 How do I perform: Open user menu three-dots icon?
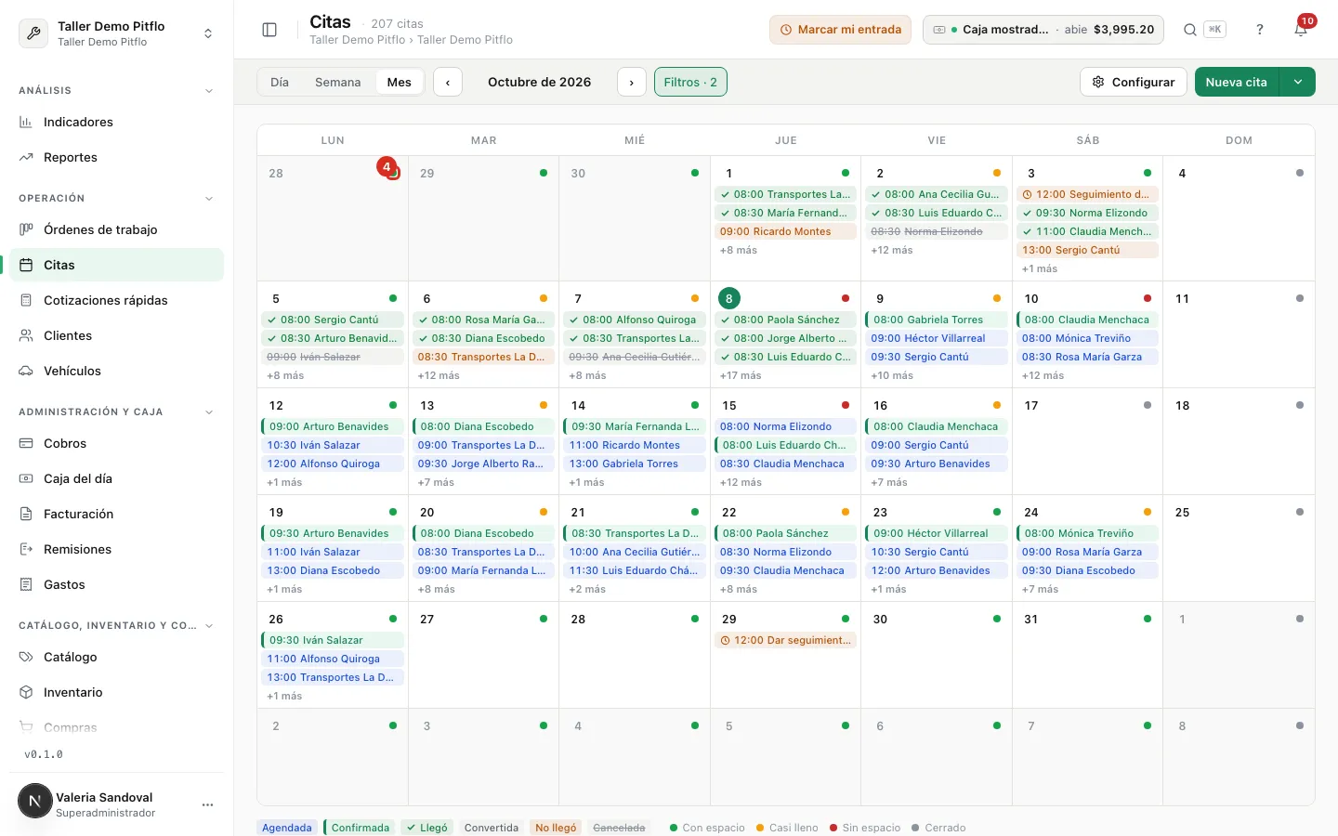pyautogui.click(x=207, y=804)
